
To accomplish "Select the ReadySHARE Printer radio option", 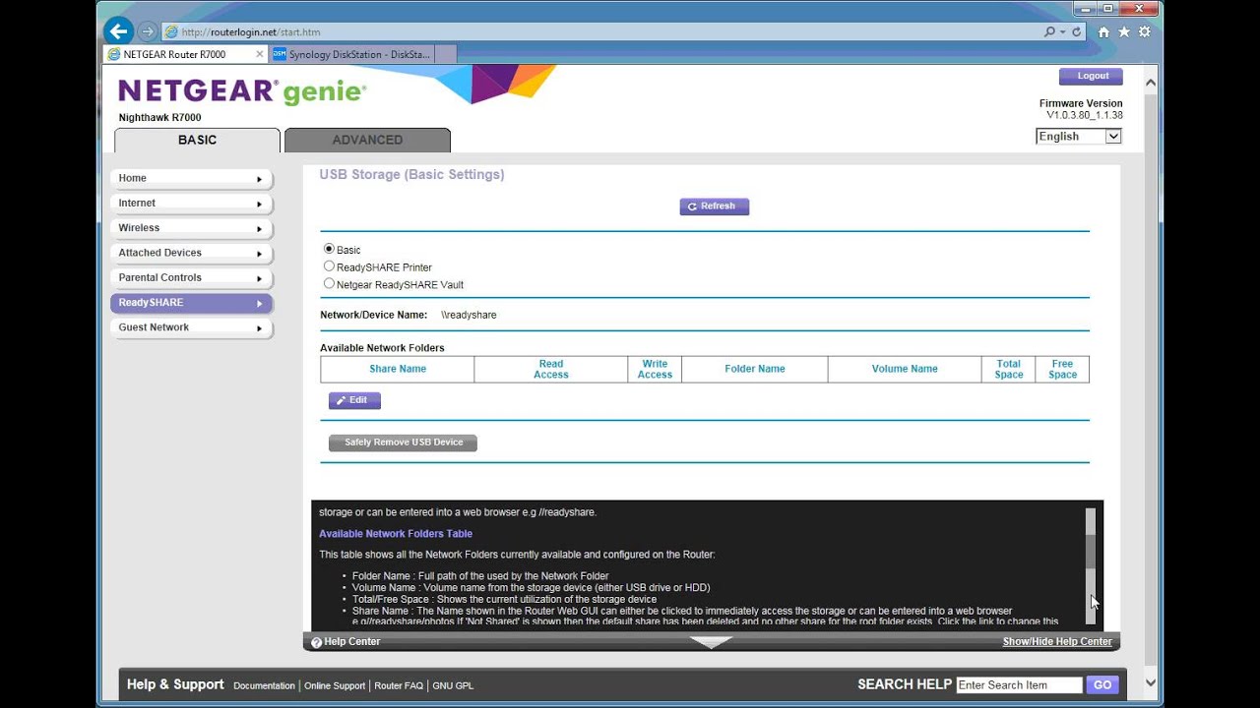I will [x=329, y=265].
